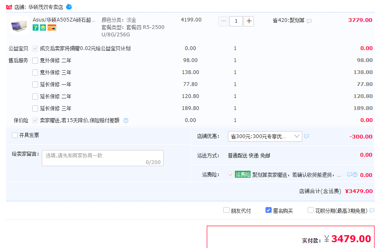
Task: Click the store total ¥3479.00
Action: click(359, 191)
